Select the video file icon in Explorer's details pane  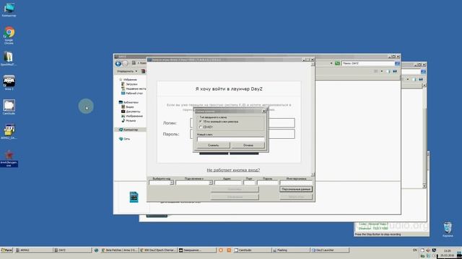134,197
